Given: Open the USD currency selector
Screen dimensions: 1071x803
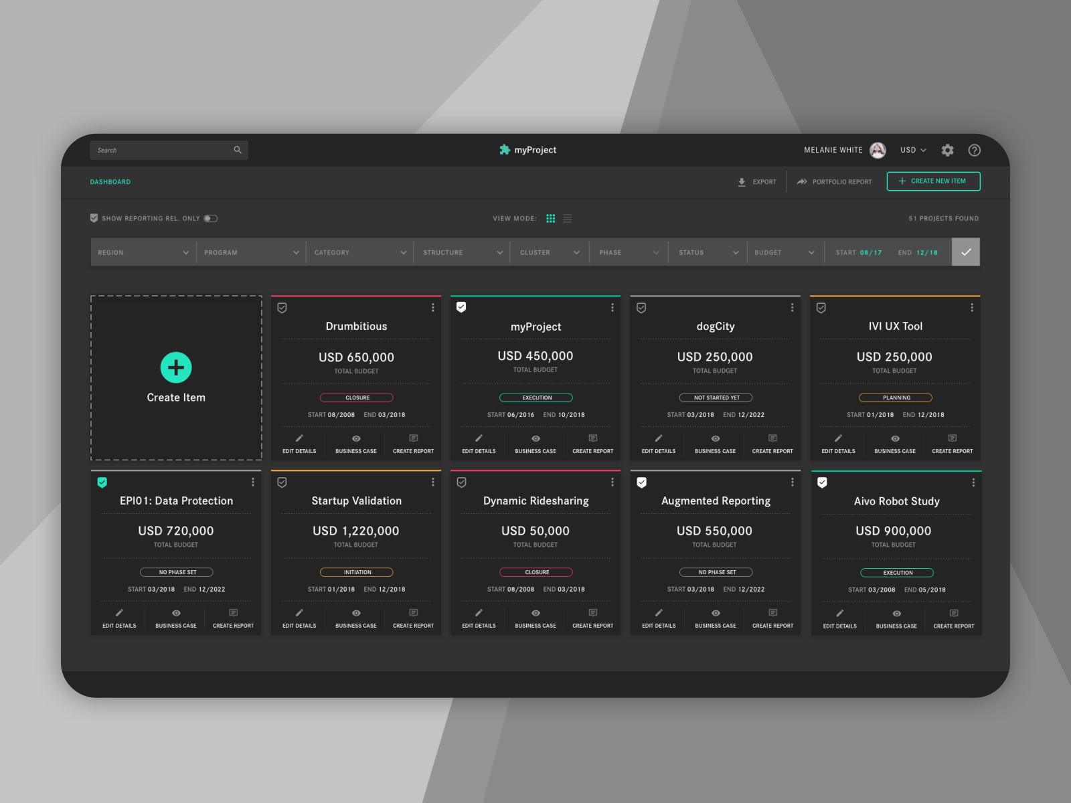Looking at the screenshot, I should (912, 150).
